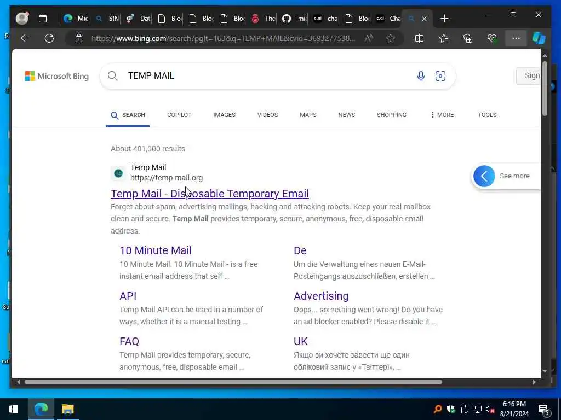Open the 10 Minute Mail sublink
561x420 pixels.
click(x=156, y=250)
